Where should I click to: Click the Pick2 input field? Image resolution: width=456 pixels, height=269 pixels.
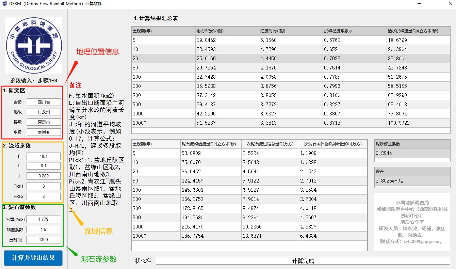(x=43, y=196)
